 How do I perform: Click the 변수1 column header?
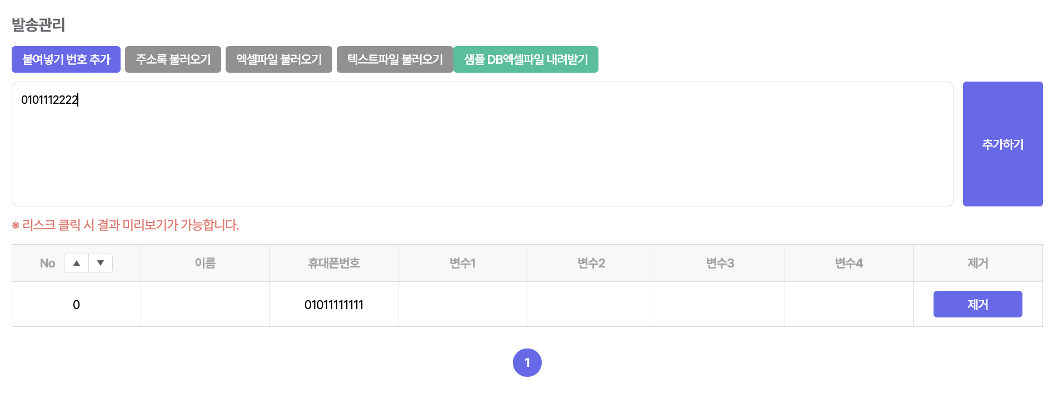coord(462,263)
